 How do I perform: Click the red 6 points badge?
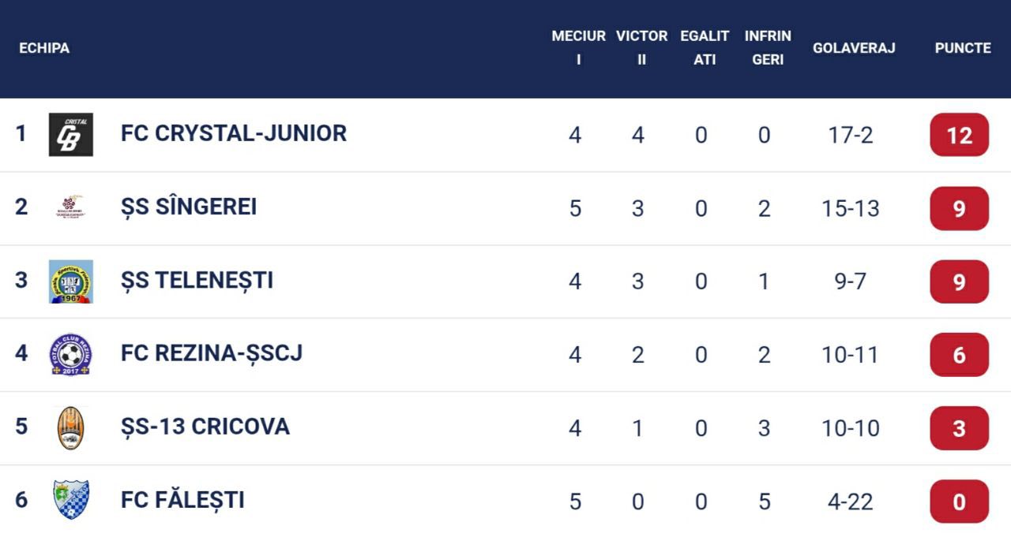[x=959, y=355]
